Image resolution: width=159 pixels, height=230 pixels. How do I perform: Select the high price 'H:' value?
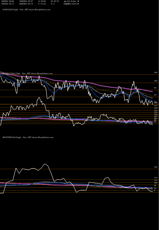click(x=55, y=1)
